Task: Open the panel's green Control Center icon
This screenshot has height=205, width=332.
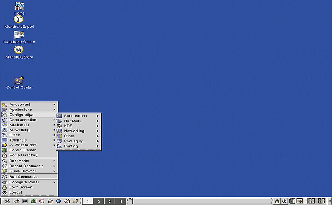Action: [34, 201]
